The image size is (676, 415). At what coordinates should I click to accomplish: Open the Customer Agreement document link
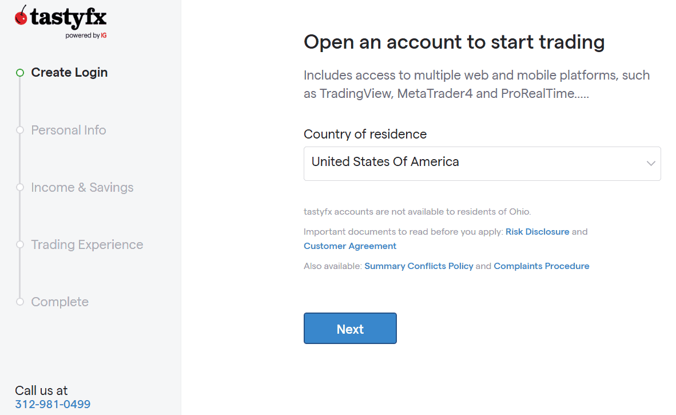(x=350, y=246)
